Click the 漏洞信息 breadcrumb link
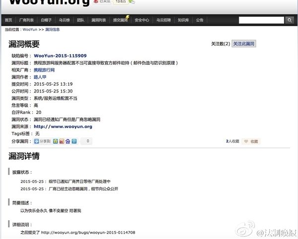 53,30
